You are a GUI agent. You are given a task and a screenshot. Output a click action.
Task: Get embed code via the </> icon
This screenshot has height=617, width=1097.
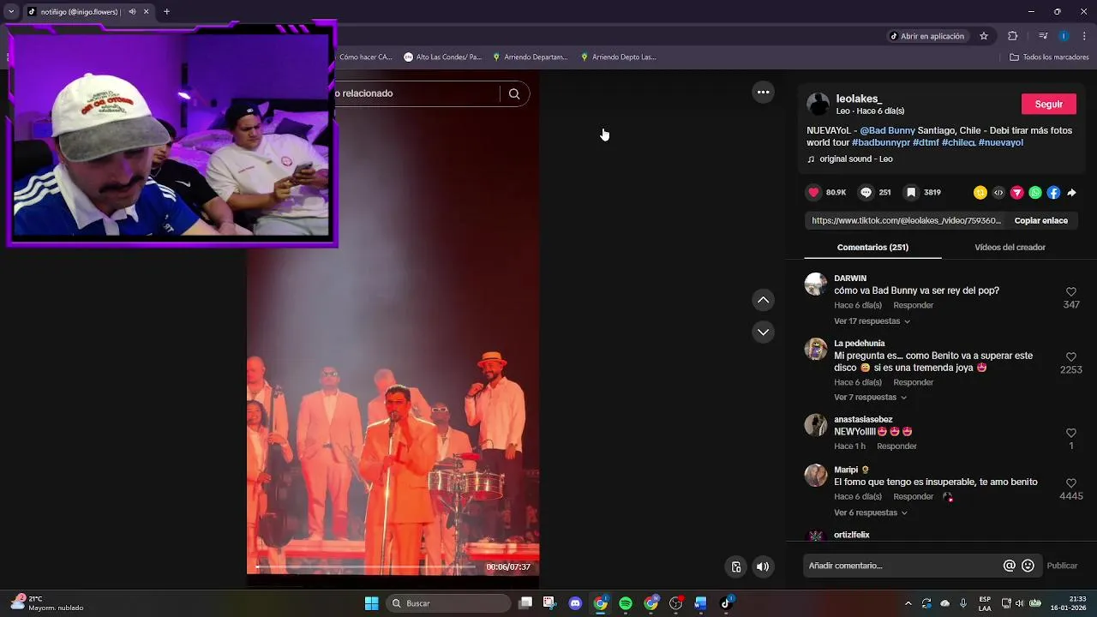[x=998, y=193]
